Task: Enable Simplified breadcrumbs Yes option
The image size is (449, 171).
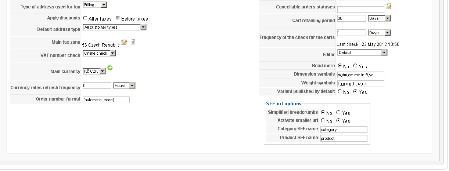Action: click(338, 113)
